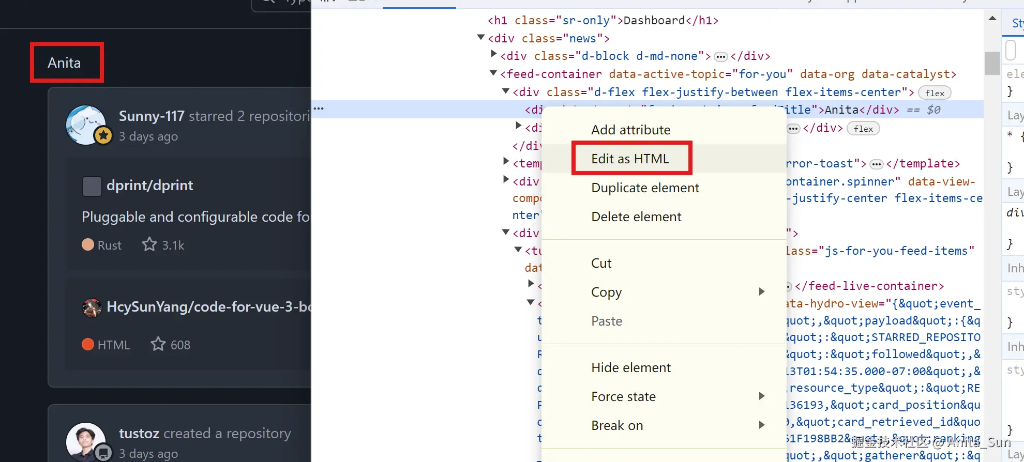Select the feed-live-container closing tag

click(x=869, y=286)
